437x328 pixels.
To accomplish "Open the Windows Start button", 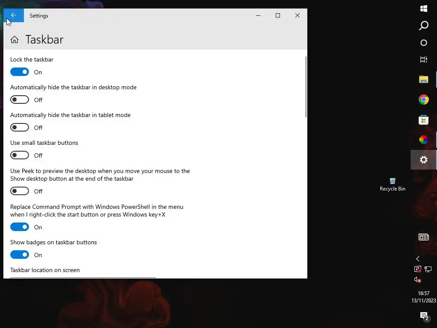I will 424,9.
